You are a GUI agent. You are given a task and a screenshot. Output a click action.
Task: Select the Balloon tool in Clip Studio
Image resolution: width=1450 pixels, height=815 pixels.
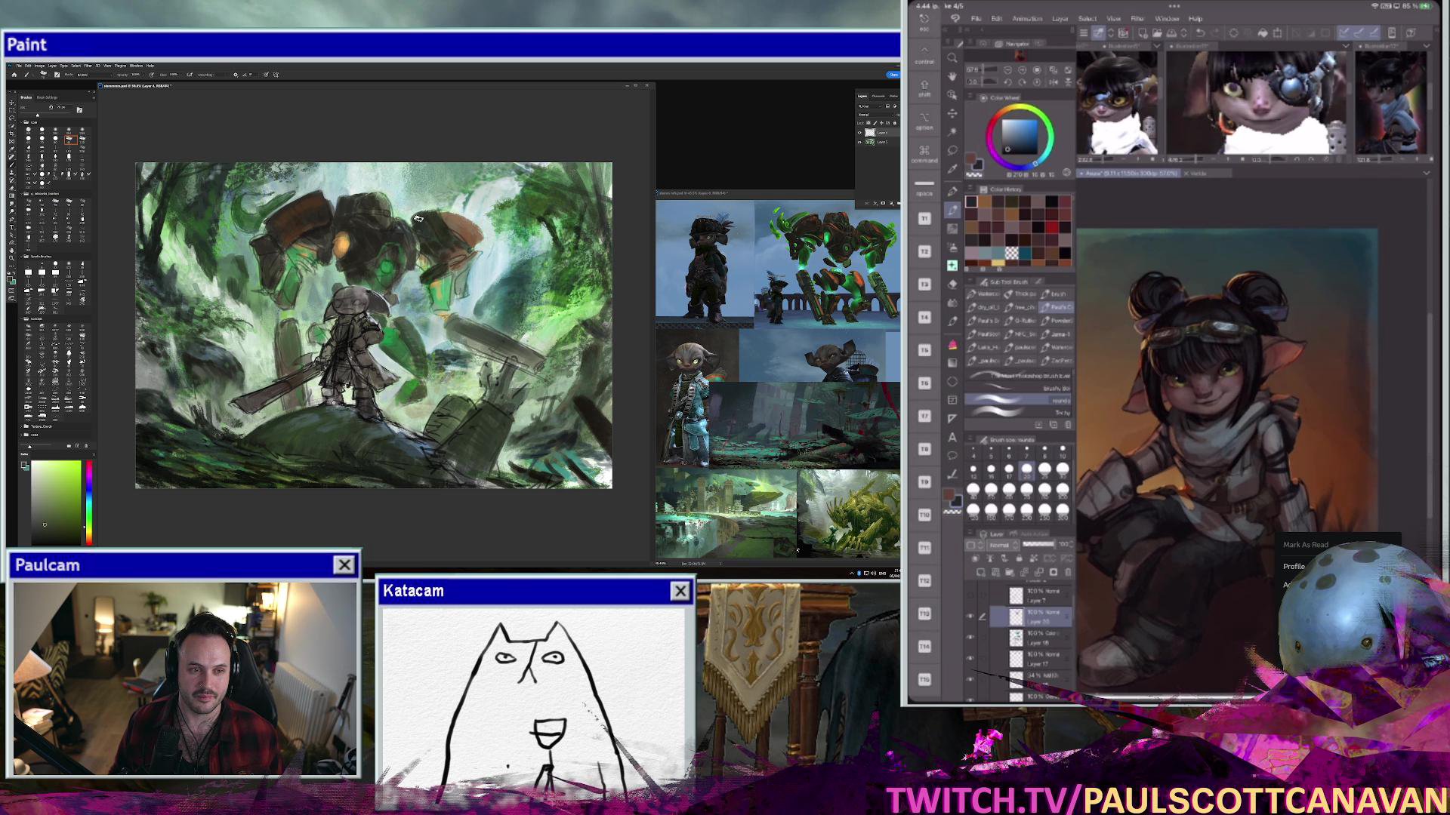click(x=952, y=456)
